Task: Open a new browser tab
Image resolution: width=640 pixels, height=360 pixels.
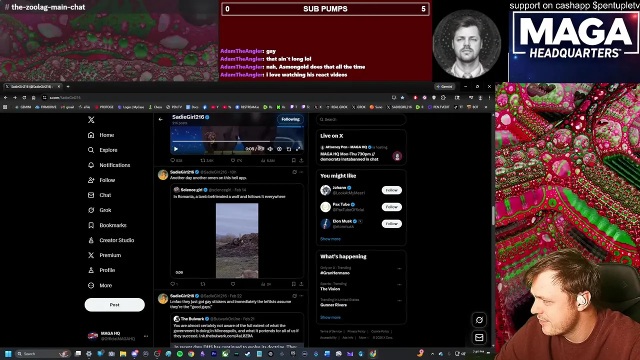Action: [x=68, y=86]
